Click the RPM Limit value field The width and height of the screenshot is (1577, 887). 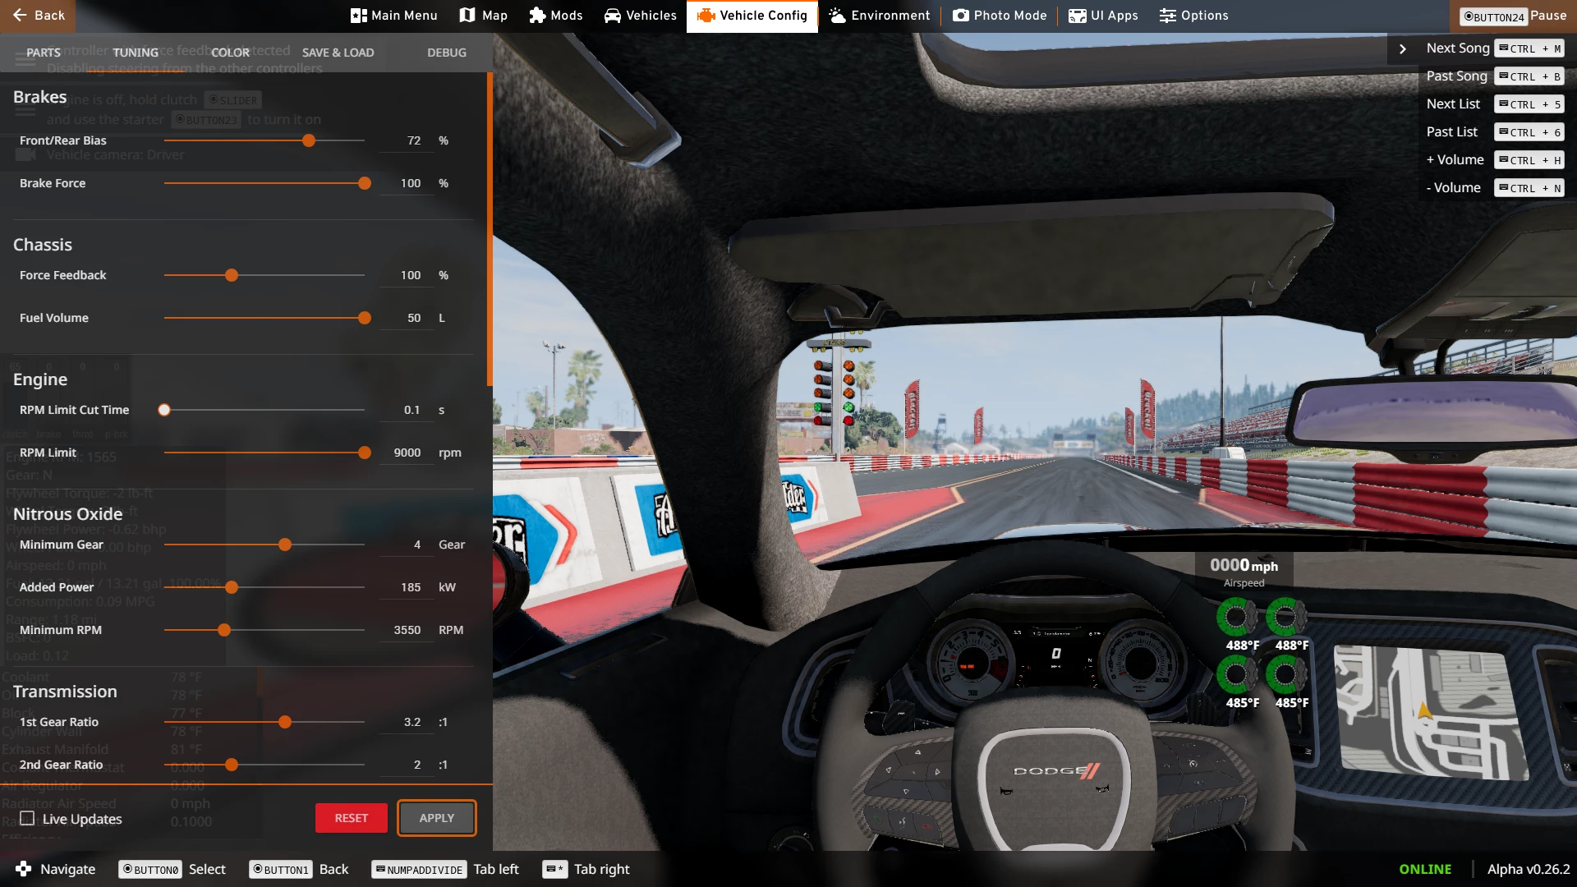[406, 452]
